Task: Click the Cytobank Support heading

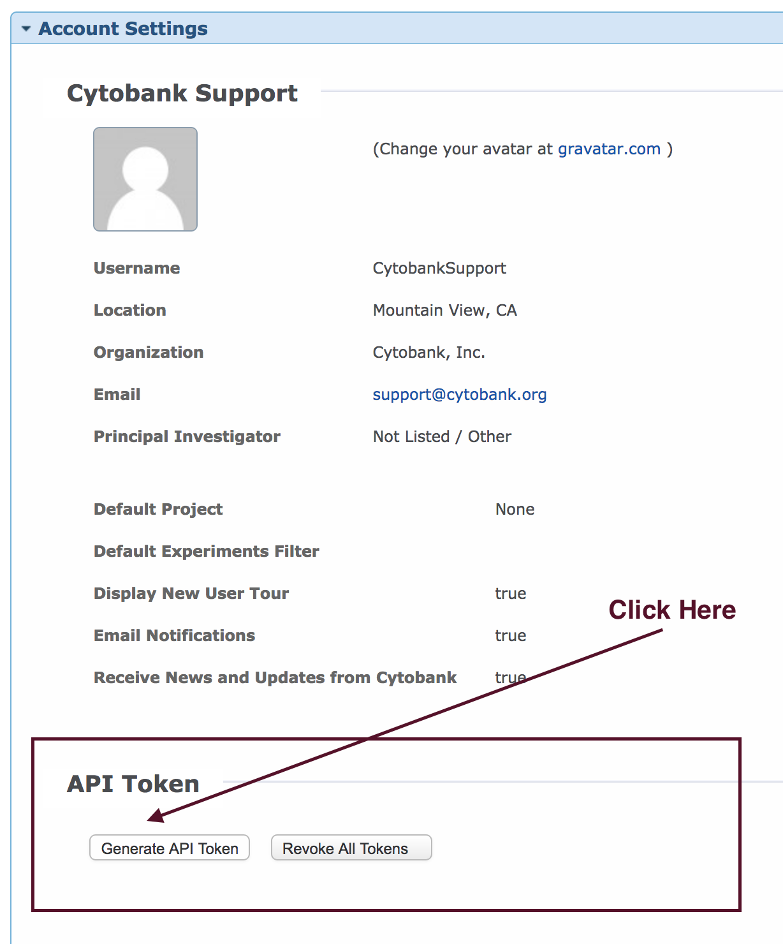Action: tap(182, 93)
